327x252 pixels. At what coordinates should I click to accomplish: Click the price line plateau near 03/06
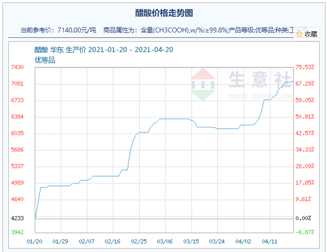[174, 119]
